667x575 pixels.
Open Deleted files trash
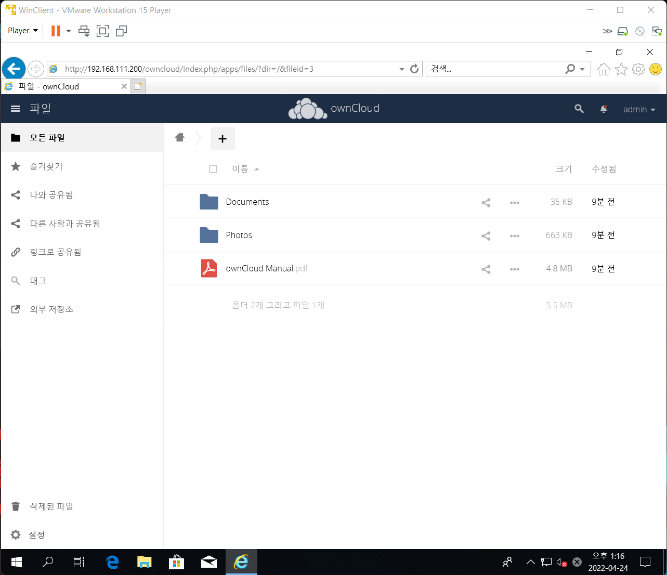click(x=82, y=506)
